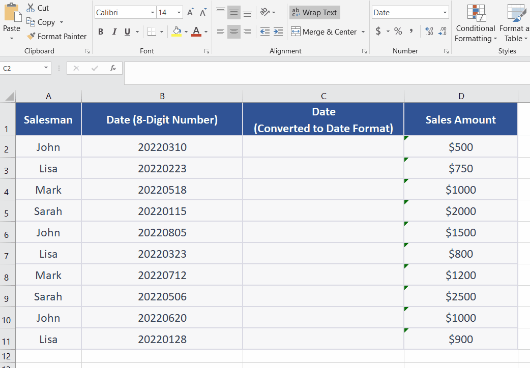This screenshot has width=530, height=368.
Task: Open the Font dialog launcher
Action: coord(207,51)
